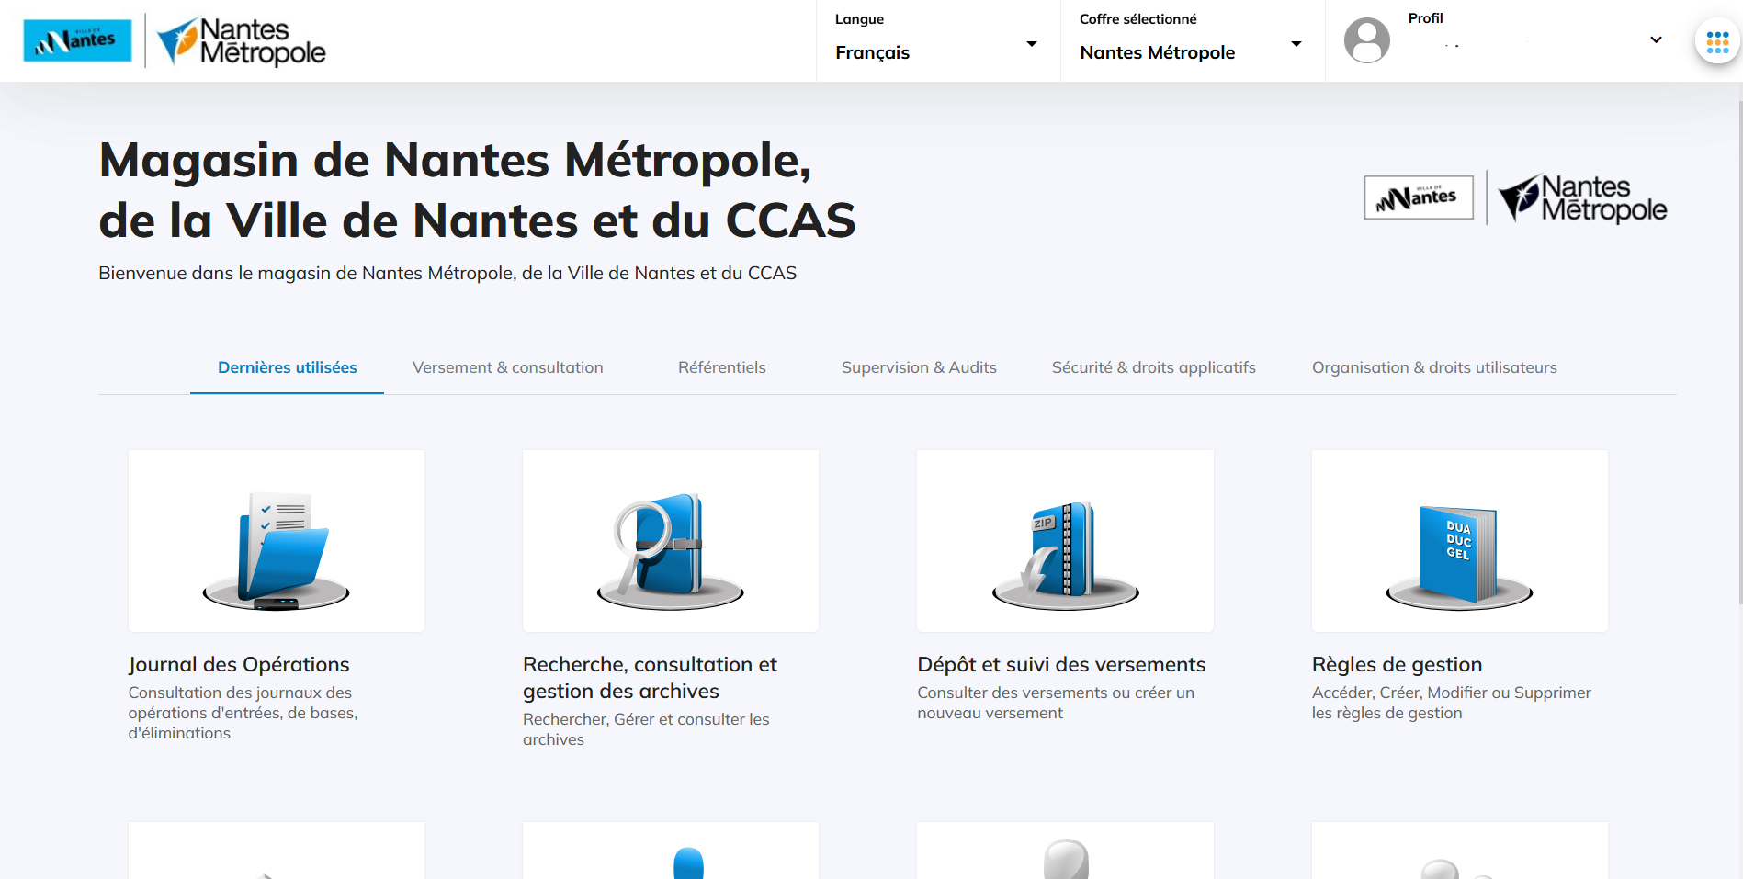The image size is (1743, 879).
Task: Click the Nantes Métropole header logo
Action: [242, 42]
